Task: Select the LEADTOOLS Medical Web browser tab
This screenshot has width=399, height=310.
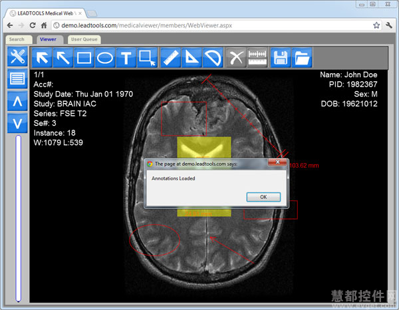Action: [x=45, y=13]
